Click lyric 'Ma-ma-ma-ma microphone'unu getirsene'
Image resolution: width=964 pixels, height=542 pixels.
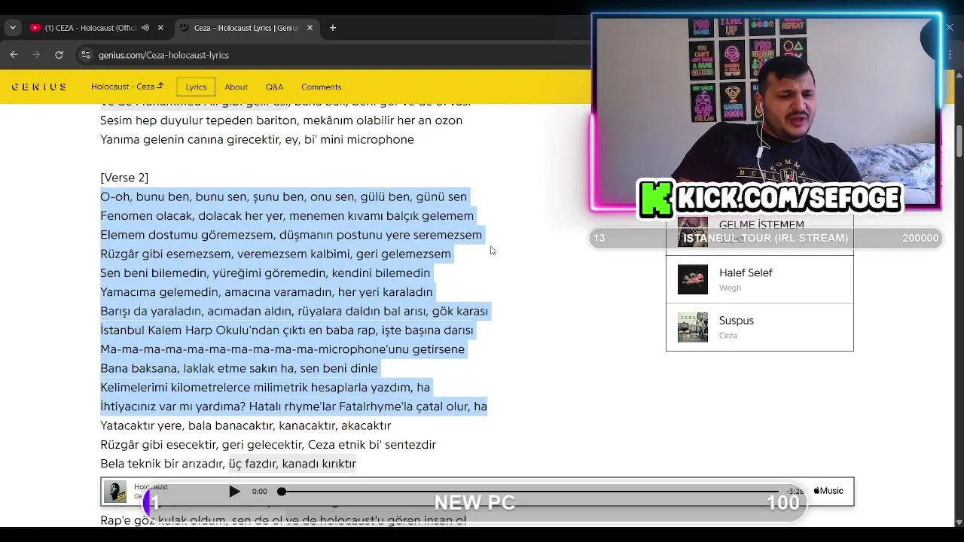pyautogui.click(x=282, y=349)
